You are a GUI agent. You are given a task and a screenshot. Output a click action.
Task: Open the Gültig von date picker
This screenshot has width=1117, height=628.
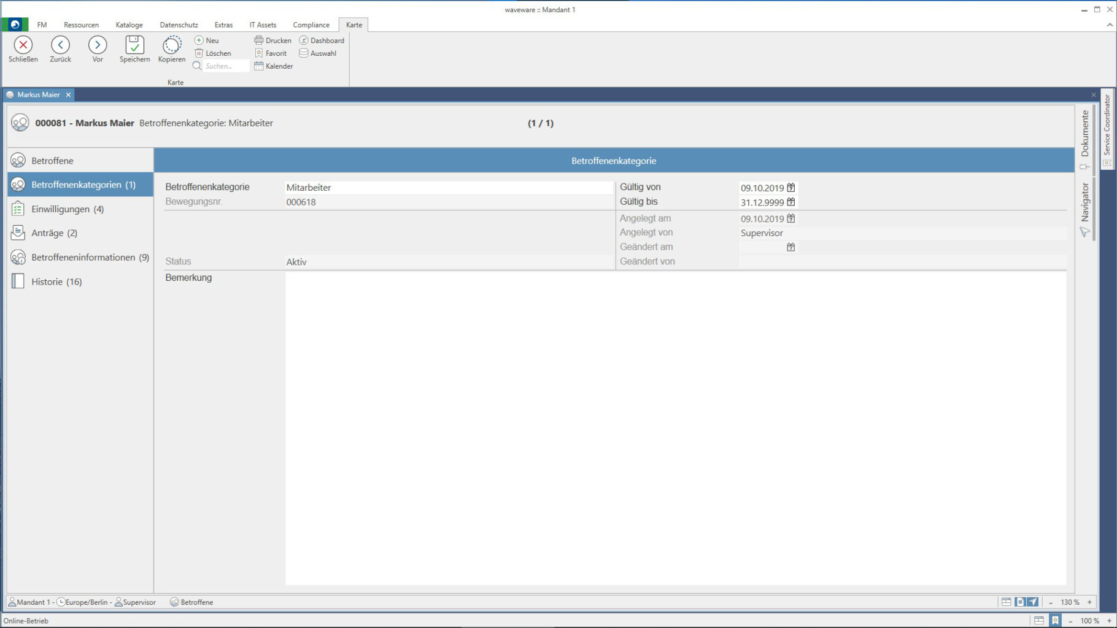coord(791,188)
